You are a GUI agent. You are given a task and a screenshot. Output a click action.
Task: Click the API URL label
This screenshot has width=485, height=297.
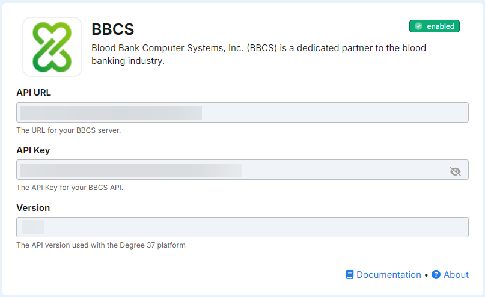pos(34,93)
